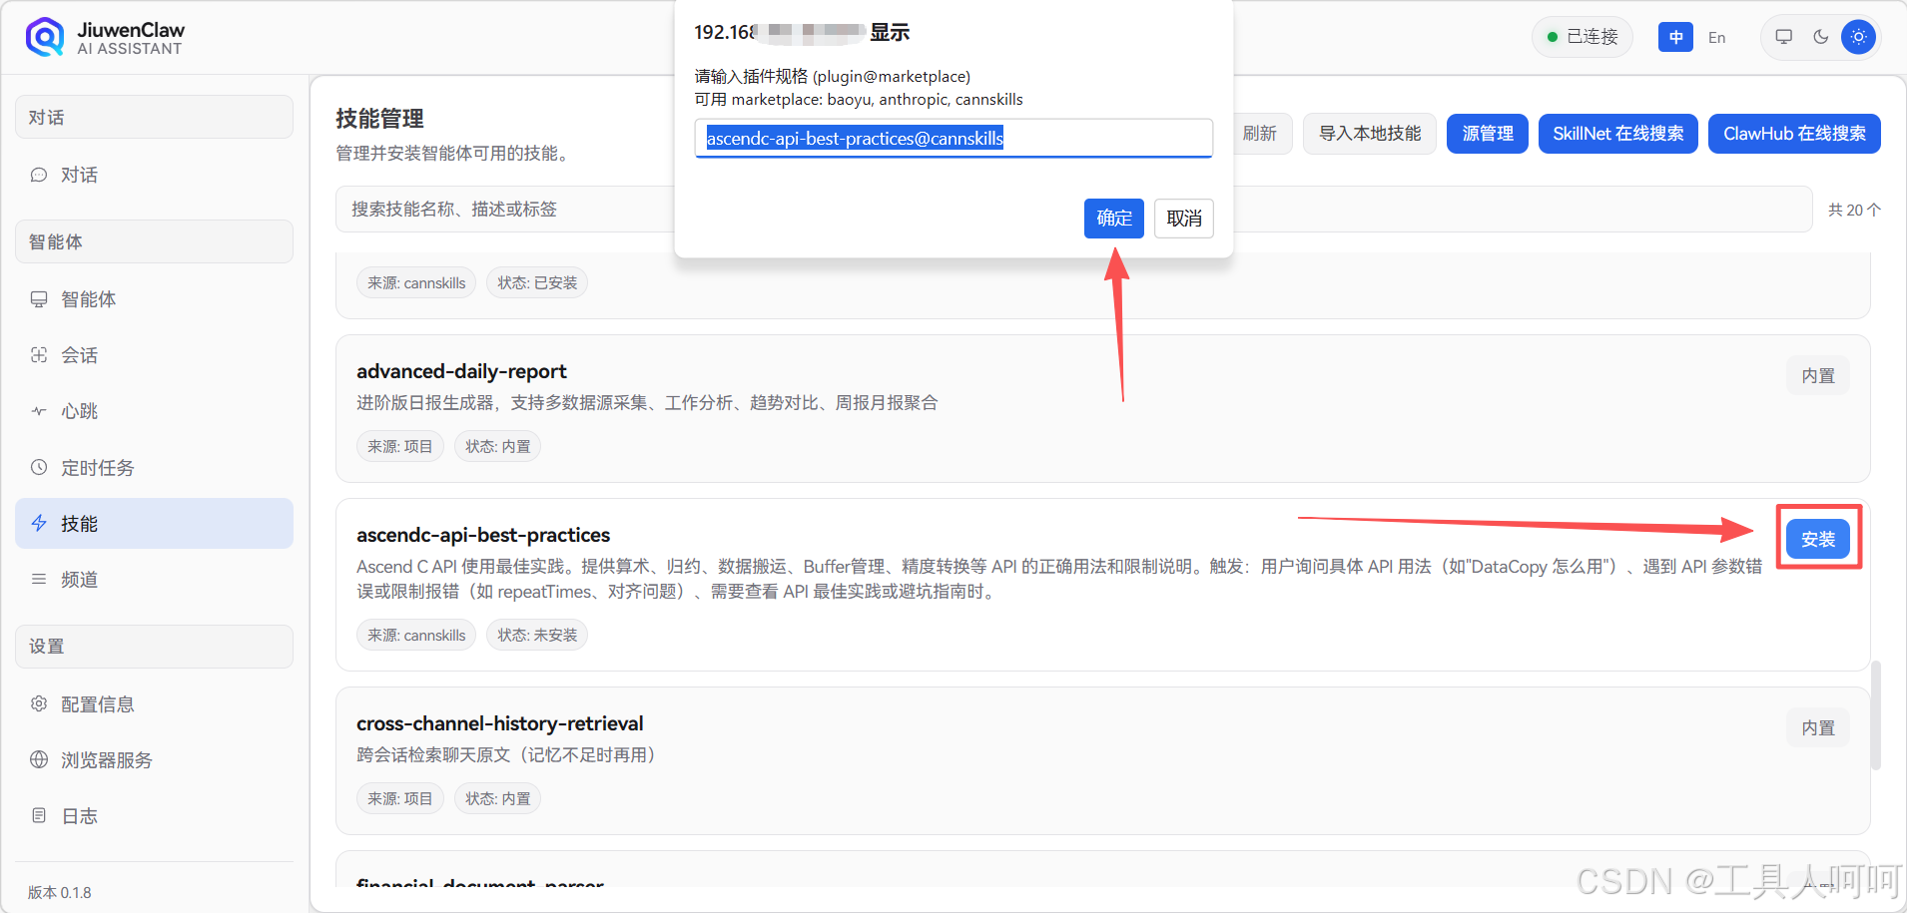Image resolution: width=1907 pixels, height=913 pixels.
Task: Open 浏览器服务 browser service page
Action: point(154,760)
